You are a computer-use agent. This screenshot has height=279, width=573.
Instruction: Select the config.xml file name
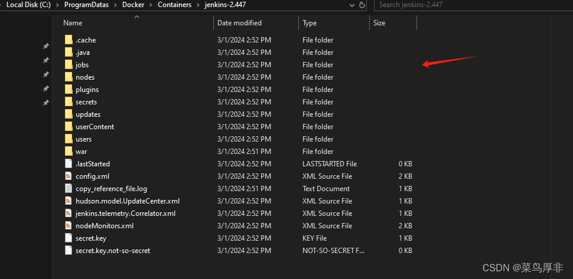[x=93, y=176]
